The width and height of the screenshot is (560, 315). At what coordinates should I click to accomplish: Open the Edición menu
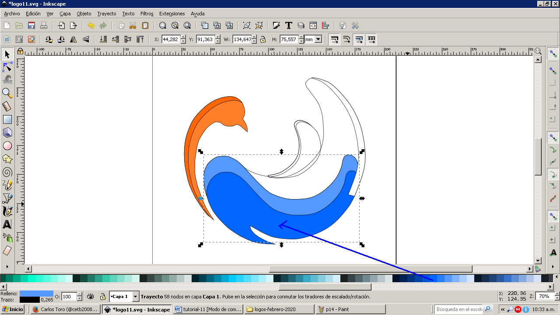[33, 14]
